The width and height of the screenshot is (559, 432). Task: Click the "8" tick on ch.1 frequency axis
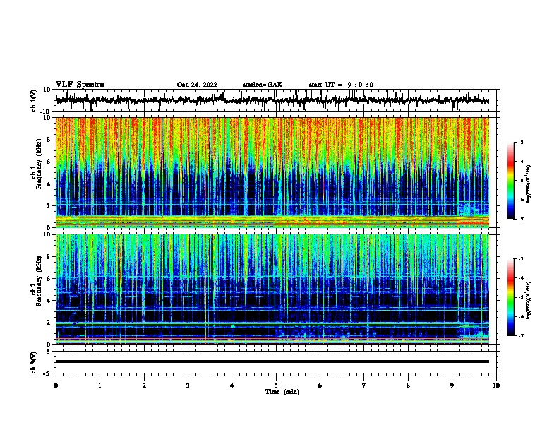click(x=49, y=140)
